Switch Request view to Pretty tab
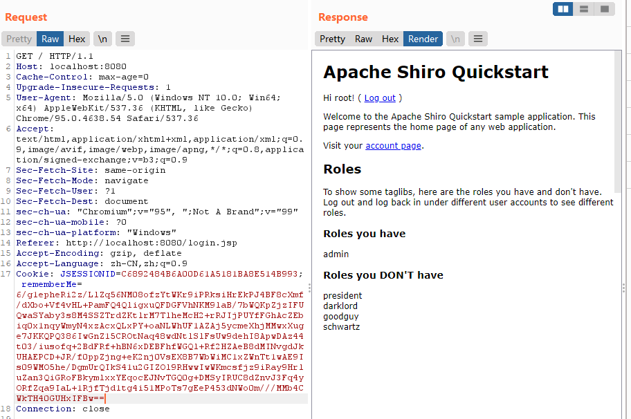Screen dimensions: 631x419 (x=19, y=39)
